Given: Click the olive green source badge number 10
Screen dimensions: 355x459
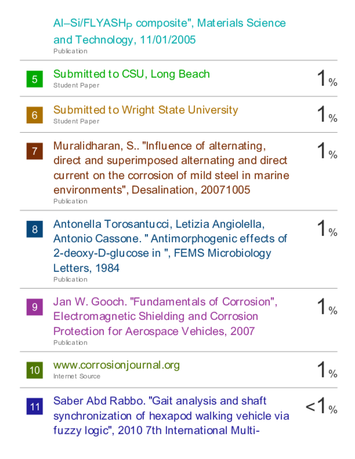Looking at the screenshot, I should pyautogui.click(x=34, y=370).
